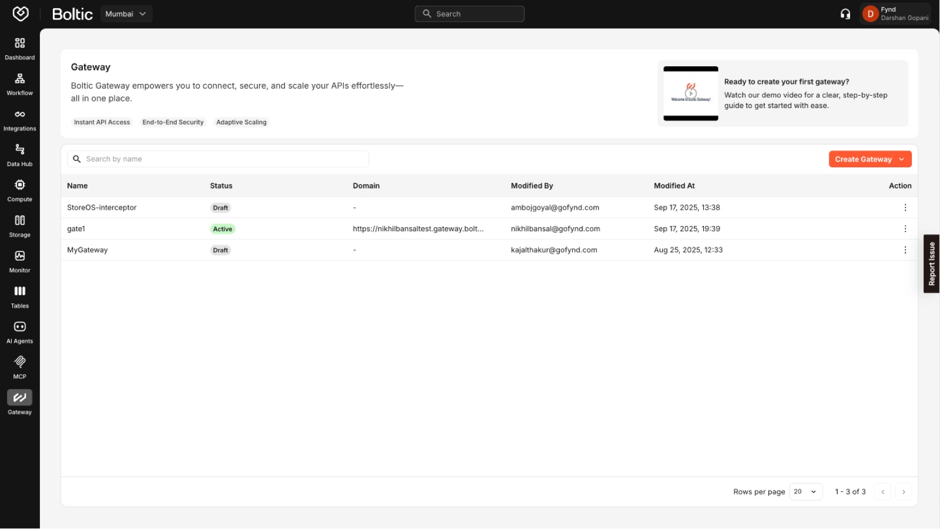Click ambojgoyal@gofynd.com cell

coord(555,208)
